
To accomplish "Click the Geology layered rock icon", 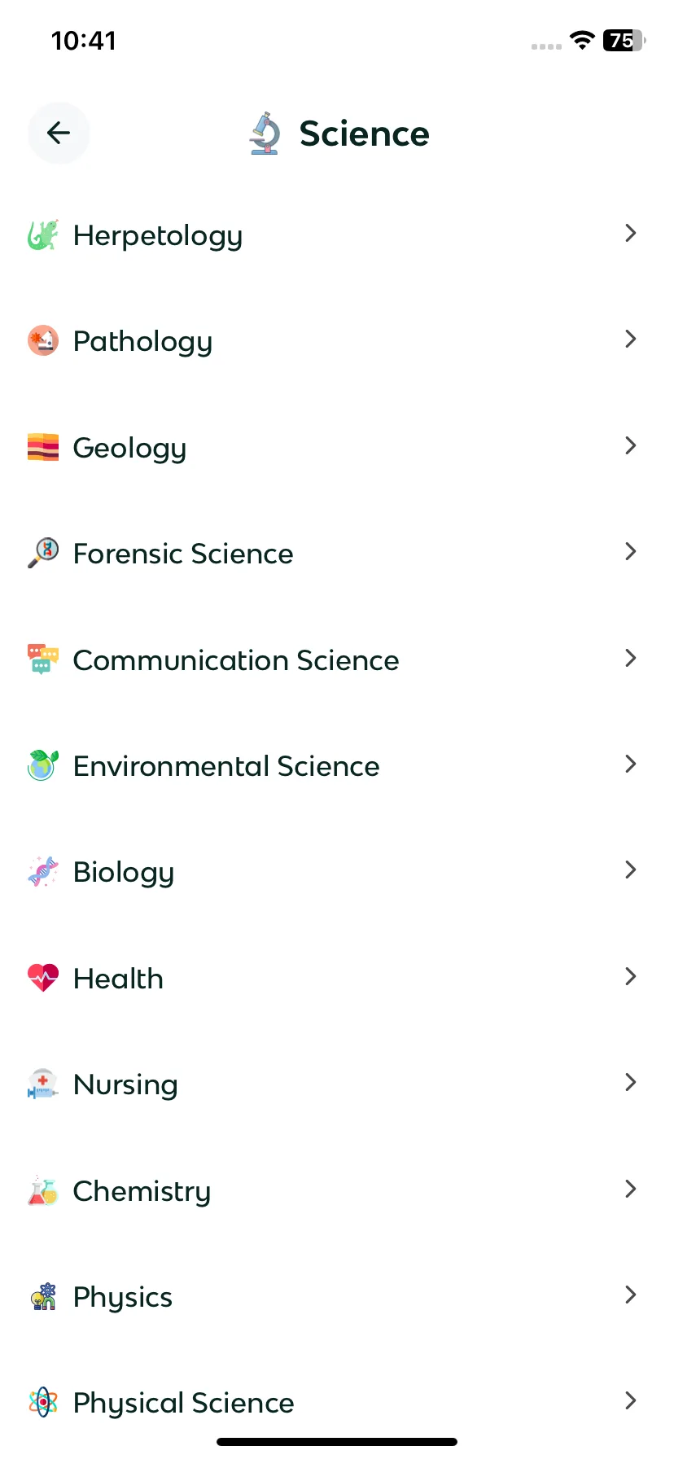I will coord(43,448).
